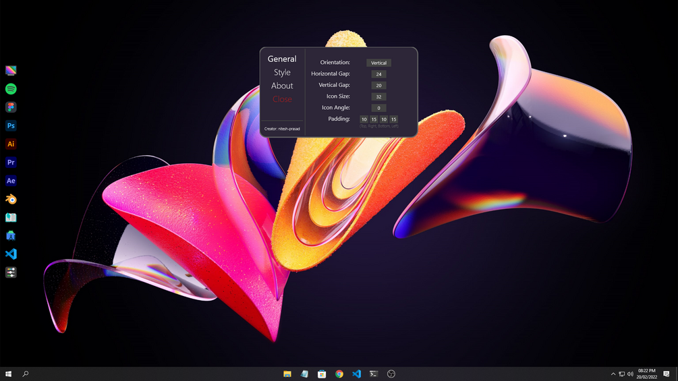This screenshot has height=381, width=678.
Task: Edit the Icon Size value field
Action: coord(378,96)
